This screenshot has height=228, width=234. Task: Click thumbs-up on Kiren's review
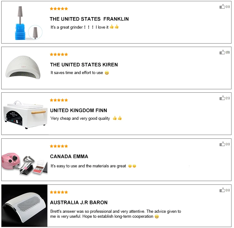pos(222,52)
